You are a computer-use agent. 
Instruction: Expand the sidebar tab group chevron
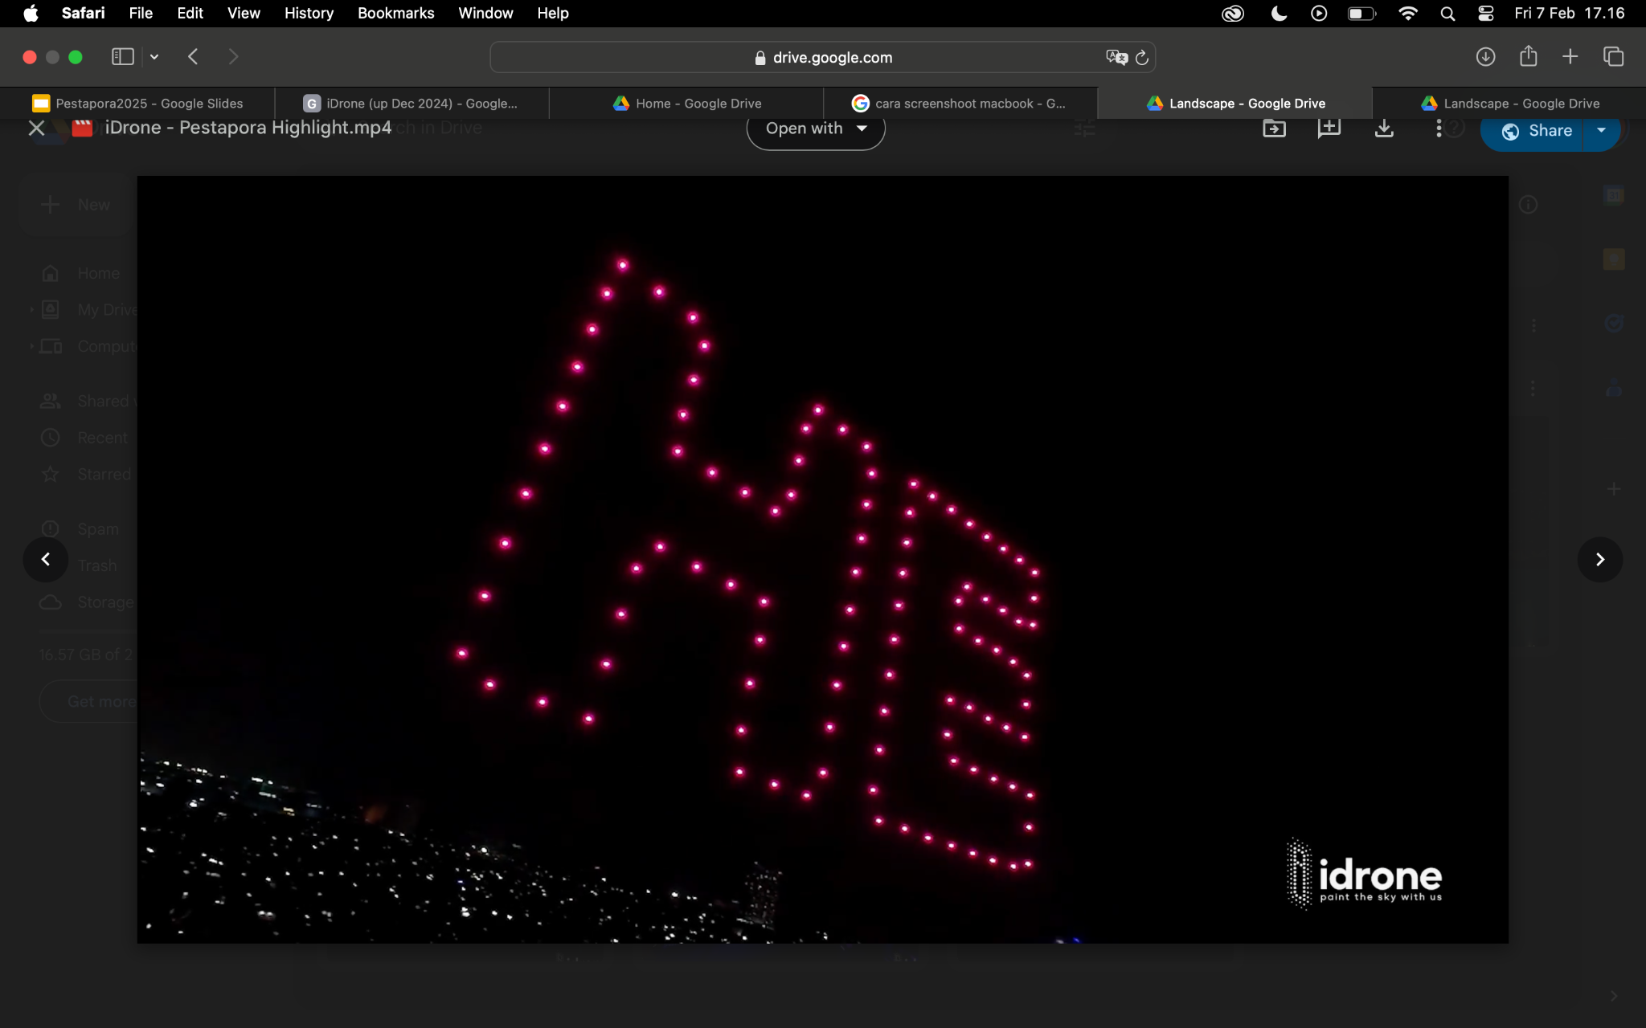[154, 57]
